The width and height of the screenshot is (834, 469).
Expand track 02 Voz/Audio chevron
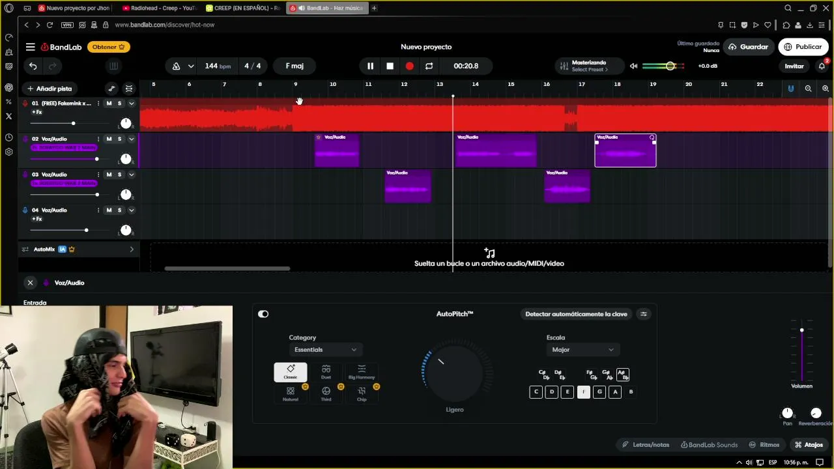click(131, 139)
